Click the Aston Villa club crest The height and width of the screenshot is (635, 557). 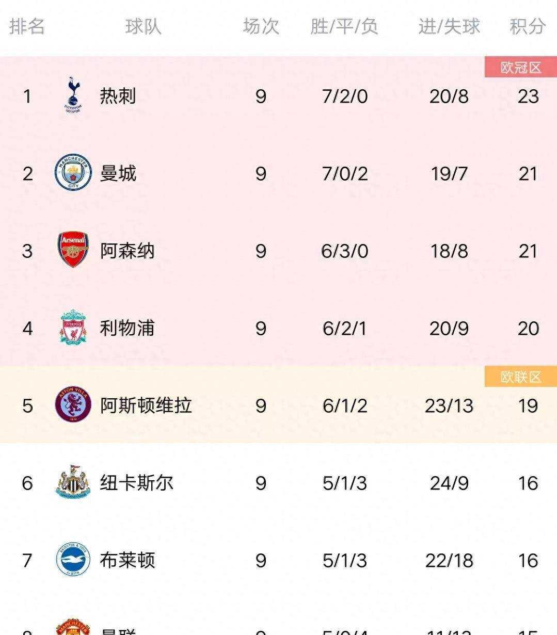pyautogui.click(x=73, y=404)
